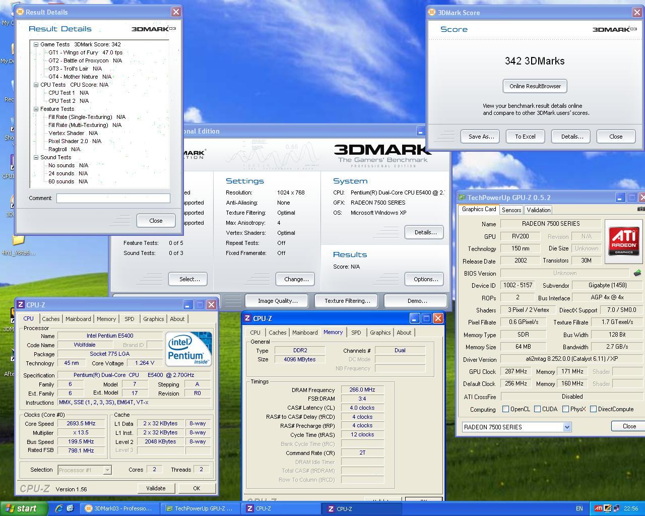Click the CPU-Z memory window title icon
This screenshot has width=645, height=516.
coord(247,318)
